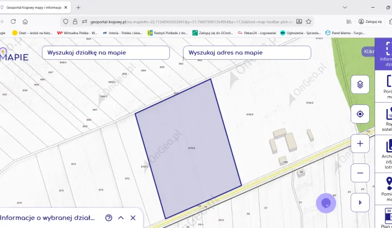
Task: Collapse the selected parcel info panel
Action: [121, 218]
